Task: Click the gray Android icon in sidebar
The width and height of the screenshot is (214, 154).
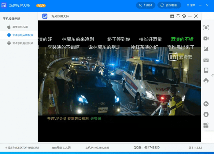Action: click(9, 43)
